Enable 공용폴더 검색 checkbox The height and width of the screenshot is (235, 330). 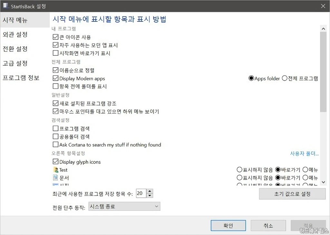[55, 137]
